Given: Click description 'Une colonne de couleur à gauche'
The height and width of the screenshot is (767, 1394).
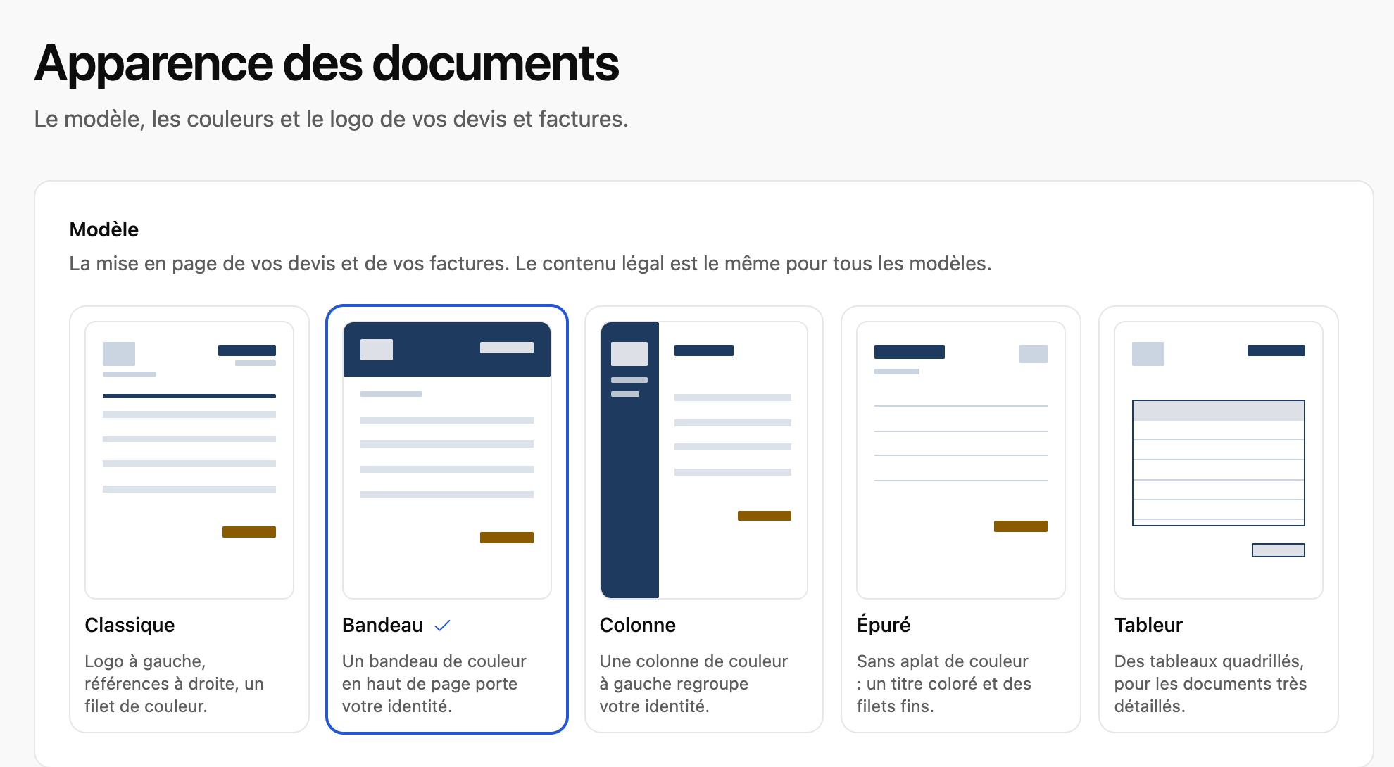Looking at the screenshot, I should point(693,683).
